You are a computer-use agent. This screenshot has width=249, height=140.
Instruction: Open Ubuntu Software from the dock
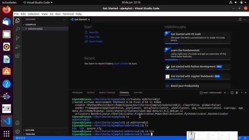(7, 71)
